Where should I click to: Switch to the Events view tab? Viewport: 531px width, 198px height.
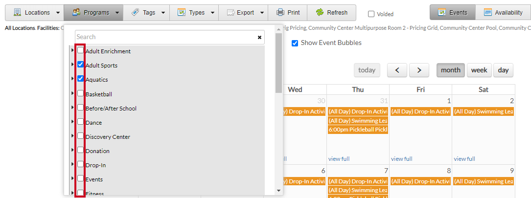coord(452,13)
